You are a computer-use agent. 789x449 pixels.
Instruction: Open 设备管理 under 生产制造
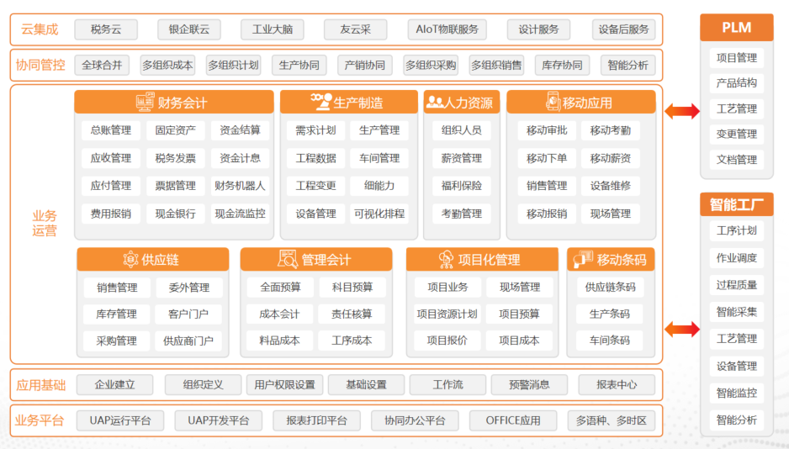315,214
